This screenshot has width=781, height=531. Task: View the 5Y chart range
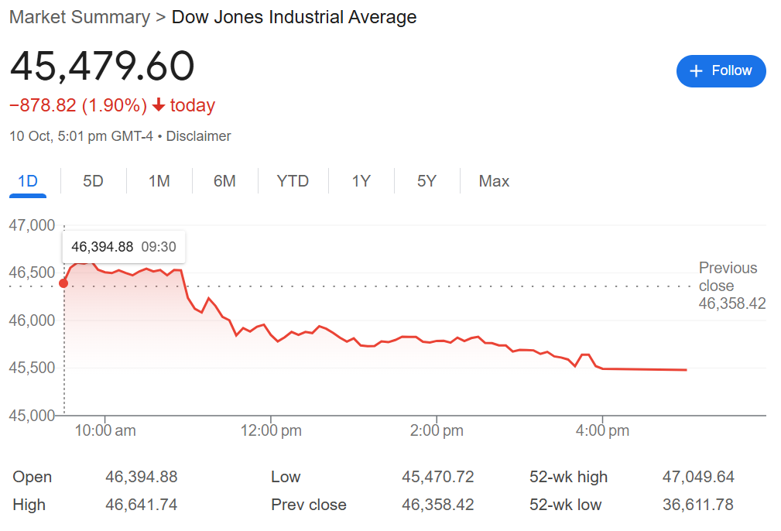click(426, 181)
